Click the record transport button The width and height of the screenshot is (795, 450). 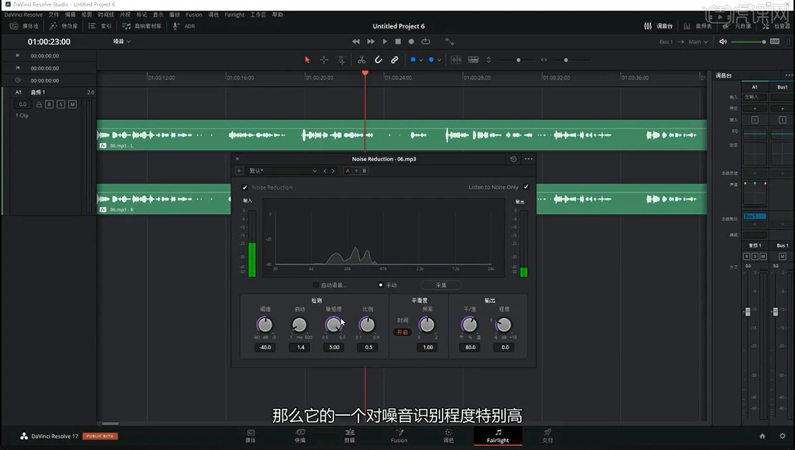pyautogui.click(x=411, y=41)
